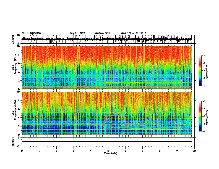Click the 'Time (min)' axis label

(x=111, y=153)
